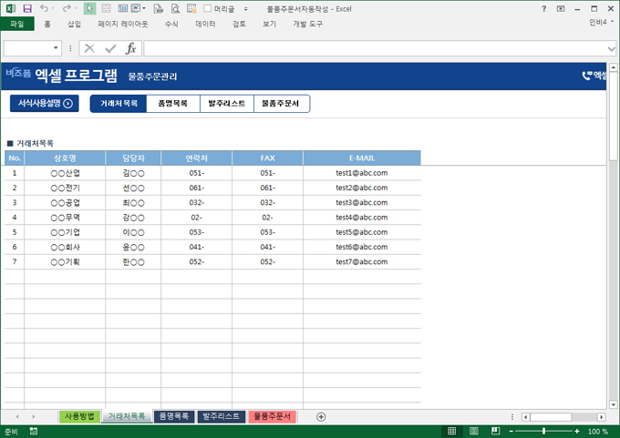Switch to Page Layout view in status bar
This screenshot has width=620, height=438.
tap(475, 431)
